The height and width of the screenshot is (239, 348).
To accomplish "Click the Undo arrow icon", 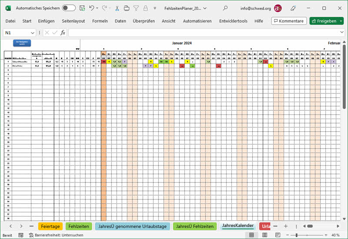I will pos(91,8).
